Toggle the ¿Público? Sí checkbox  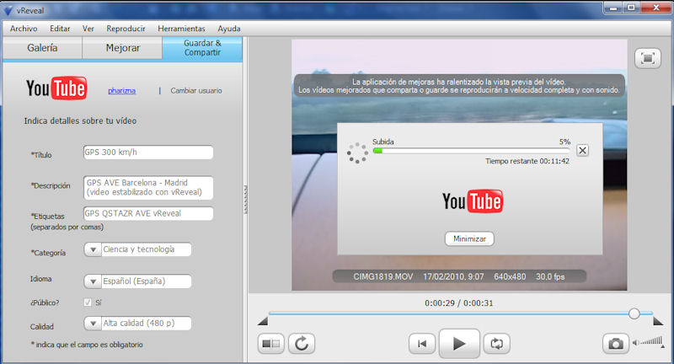[88, 302]
